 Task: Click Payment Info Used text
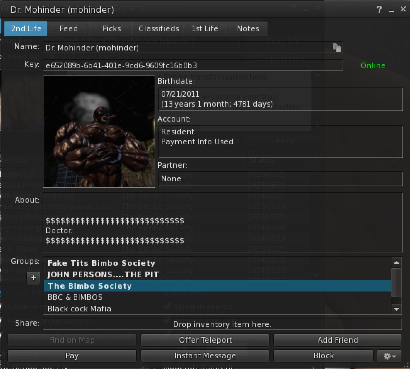tap(197, 141)
